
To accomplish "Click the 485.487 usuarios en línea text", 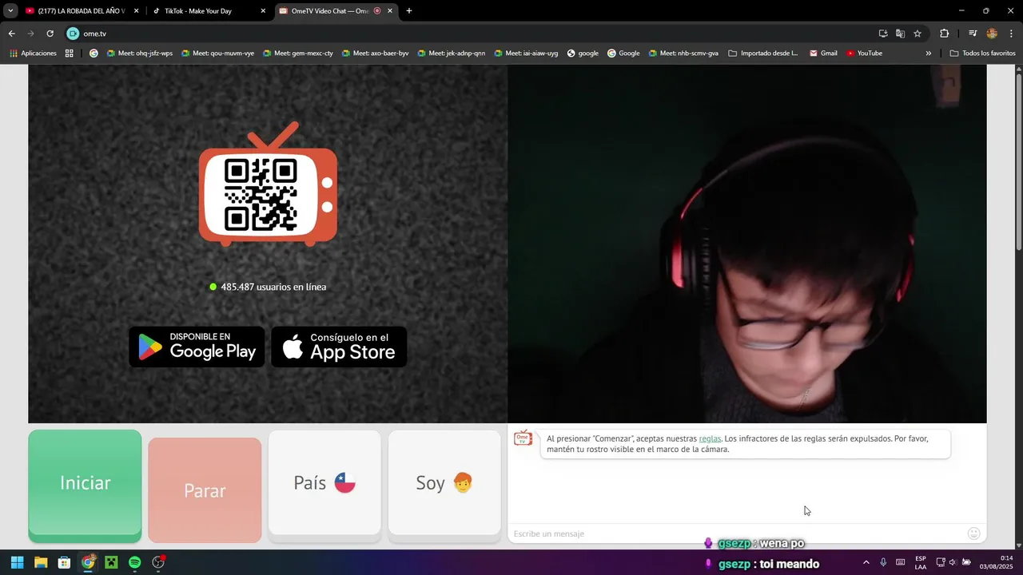I will tap(273, 287).
